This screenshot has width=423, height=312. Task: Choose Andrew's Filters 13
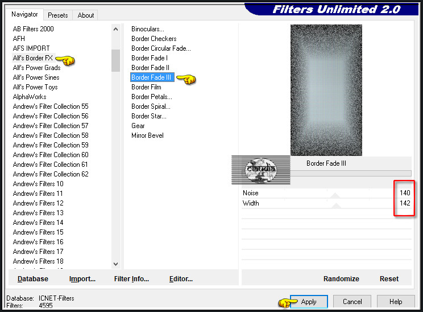click(x=38, y=213)
